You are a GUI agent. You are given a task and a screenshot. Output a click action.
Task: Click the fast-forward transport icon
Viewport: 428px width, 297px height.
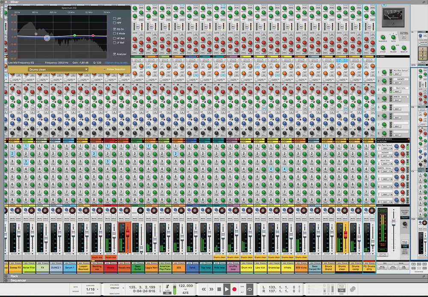pos(211,288)
